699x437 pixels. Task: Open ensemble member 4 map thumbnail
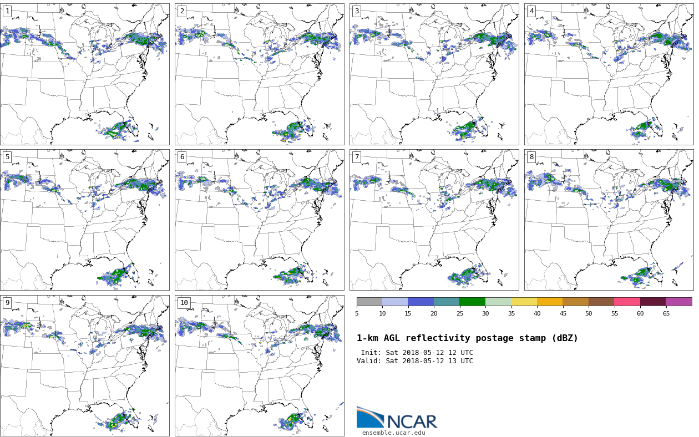609,74
